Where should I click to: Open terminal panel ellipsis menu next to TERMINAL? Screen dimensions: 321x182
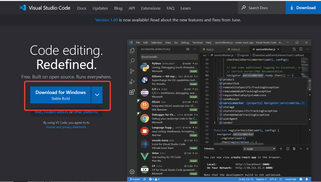pyautogui.click(x=221, y=149)
